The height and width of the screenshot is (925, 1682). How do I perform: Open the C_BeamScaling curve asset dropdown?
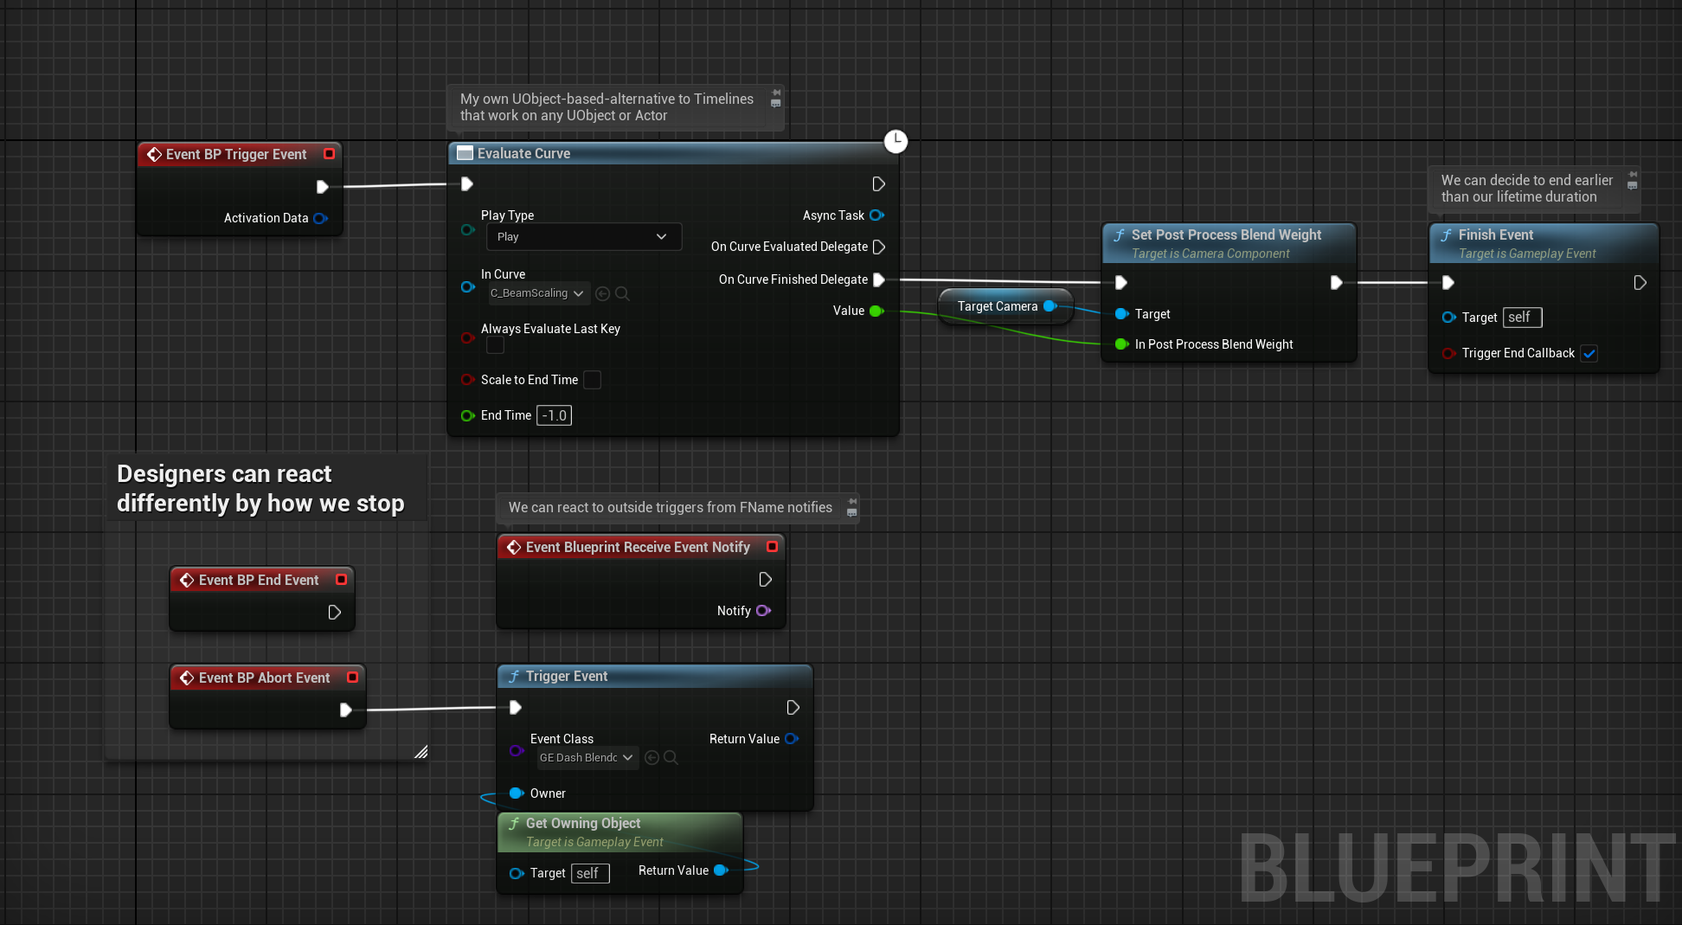coord(538,294)
